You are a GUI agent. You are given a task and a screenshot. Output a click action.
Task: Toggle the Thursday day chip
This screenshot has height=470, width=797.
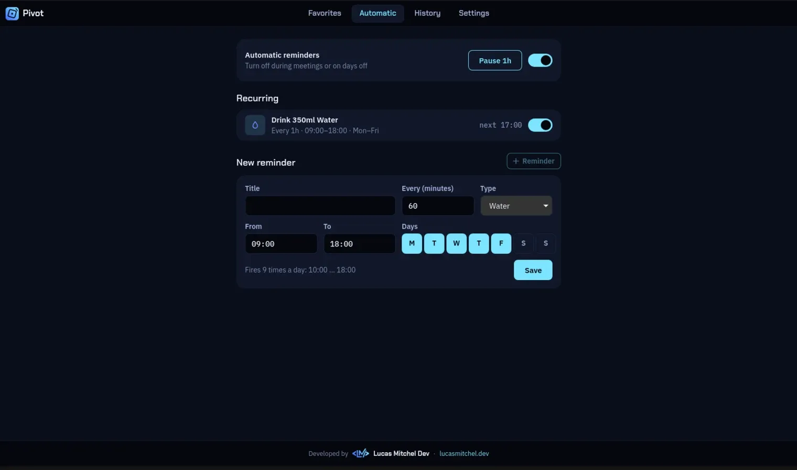(479, 243)
